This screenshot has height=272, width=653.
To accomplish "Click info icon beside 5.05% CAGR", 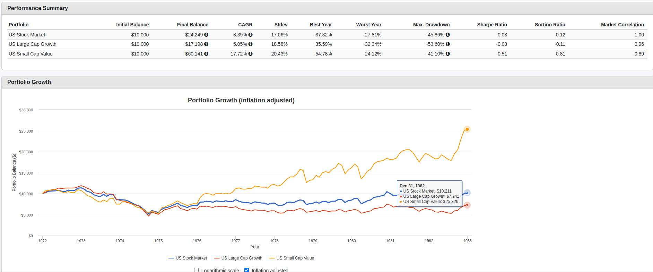I will tap(250, 44).
